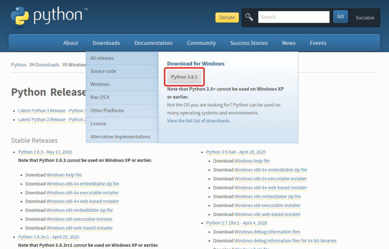Open View the full list of downloads link

pos(198,121)
